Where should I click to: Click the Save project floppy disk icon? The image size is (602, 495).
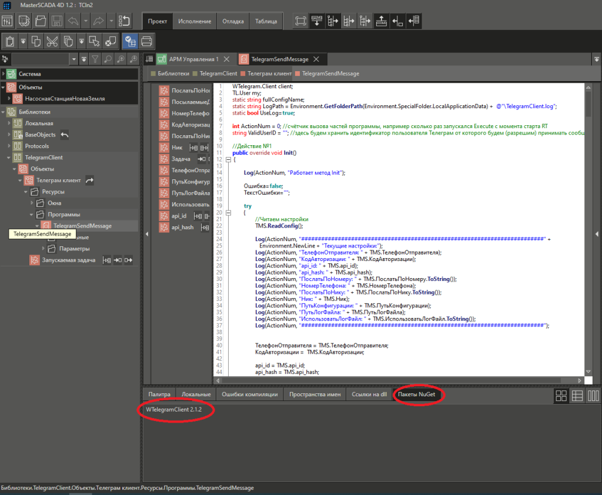[x=57, y=21]
